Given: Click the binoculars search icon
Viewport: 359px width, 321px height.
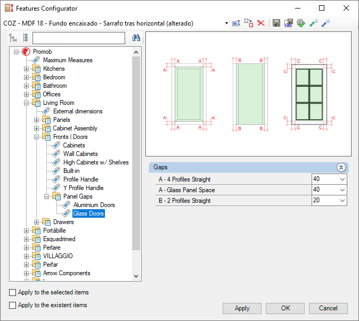Looking at the screenshot, I should click(136, 37).
